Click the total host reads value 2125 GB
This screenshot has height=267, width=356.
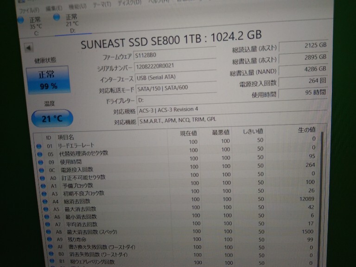[x=303, y=45]
